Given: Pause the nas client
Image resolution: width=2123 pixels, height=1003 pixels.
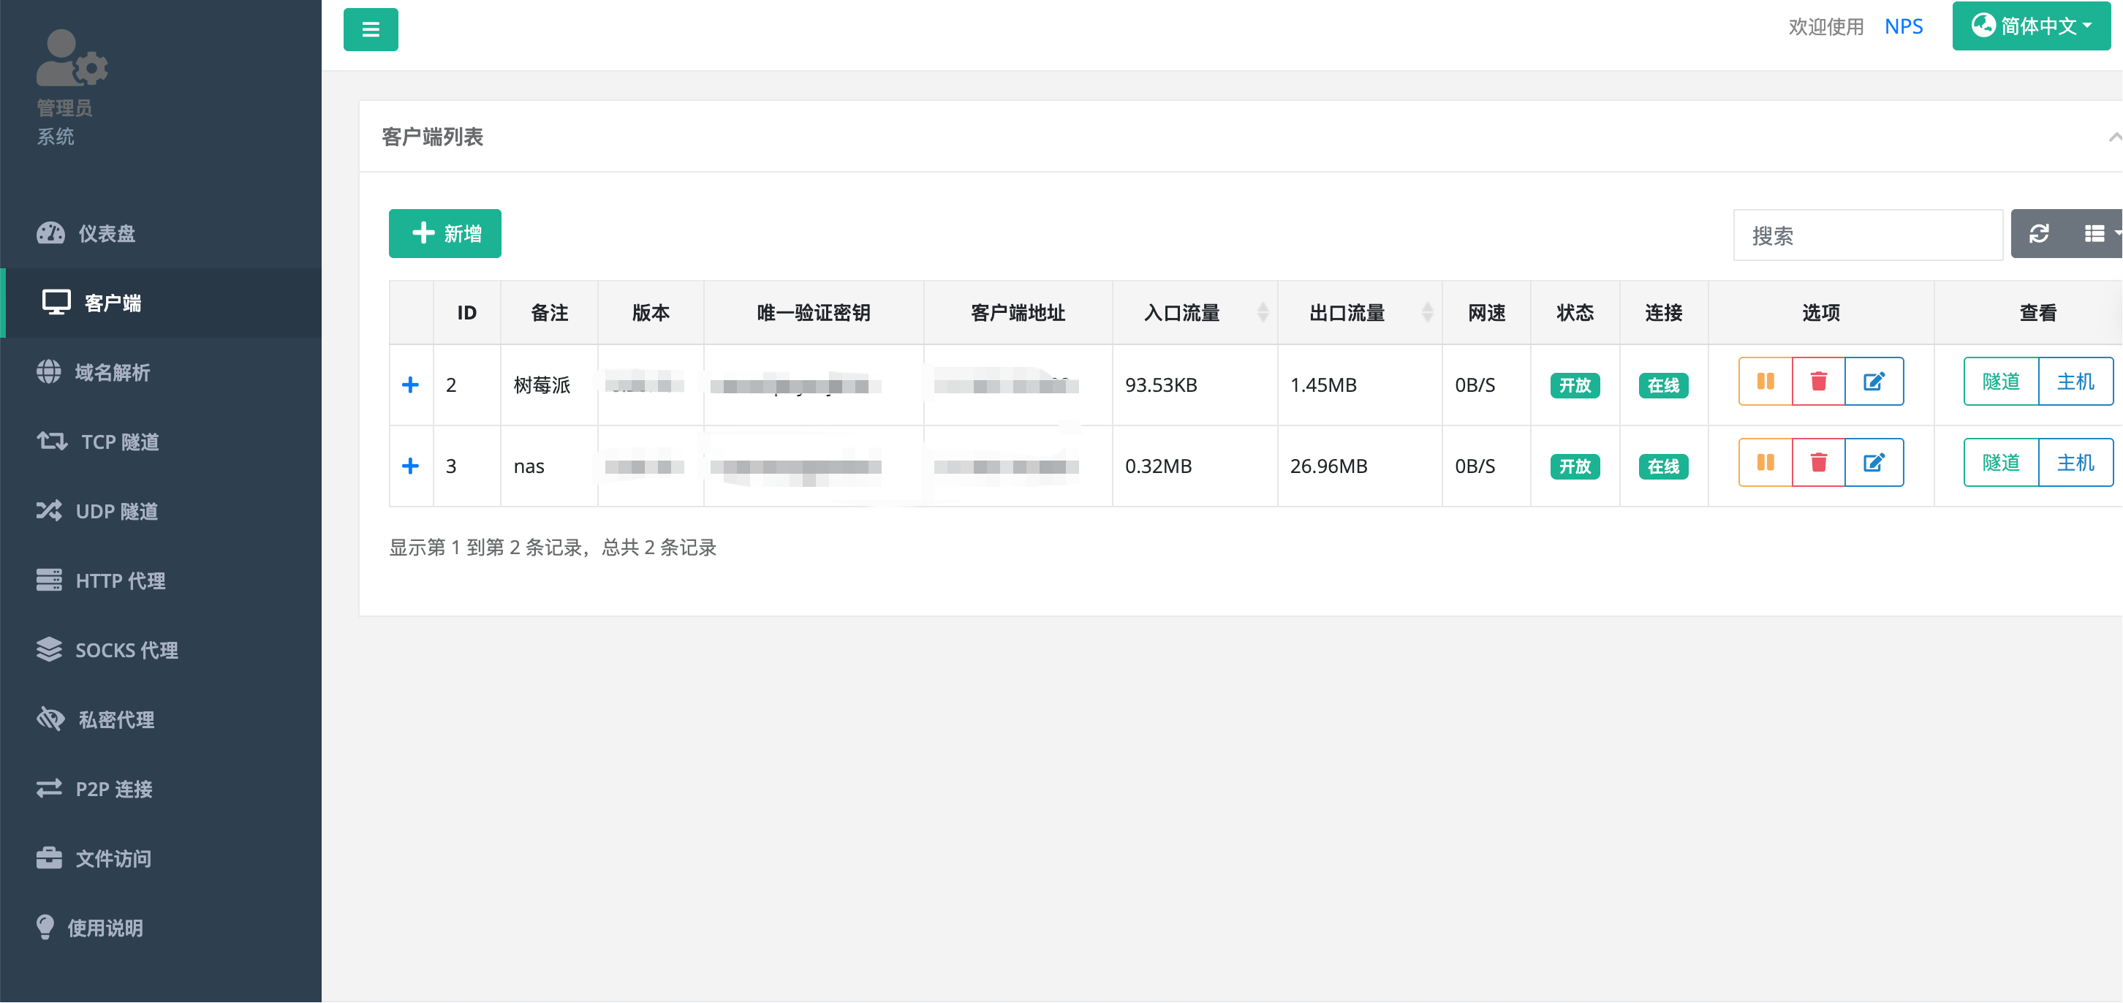Looking at the screenshot, I should pos(1766,462).
